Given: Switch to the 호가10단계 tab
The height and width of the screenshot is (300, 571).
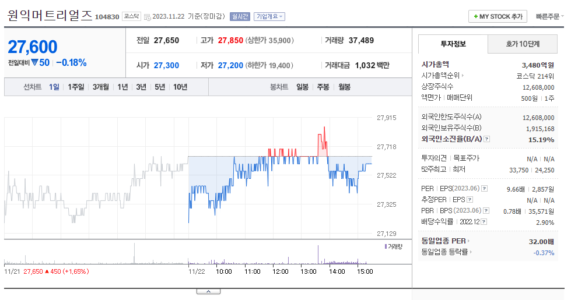Looking at the screenshot, I should 523,44.
